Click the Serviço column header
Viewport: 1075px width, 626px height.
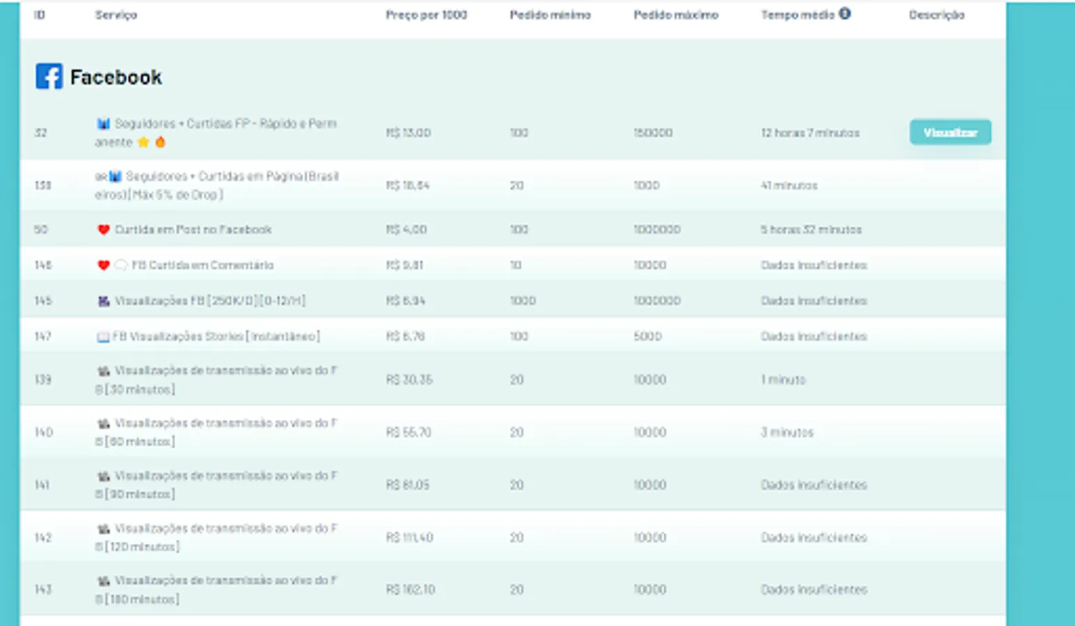click(116, 15)
